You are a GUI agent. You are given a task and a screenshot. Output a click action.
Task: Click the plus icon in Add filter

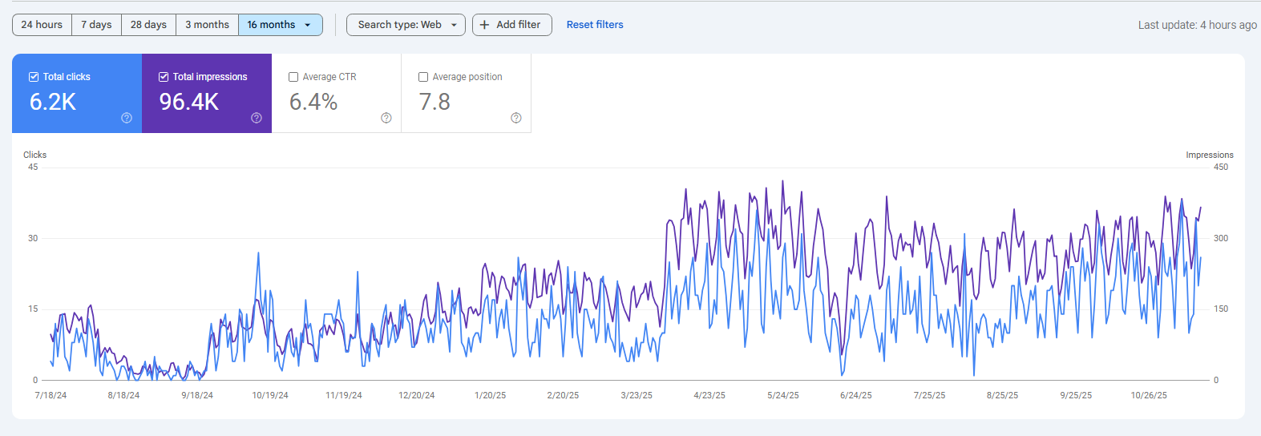(484, 25)
